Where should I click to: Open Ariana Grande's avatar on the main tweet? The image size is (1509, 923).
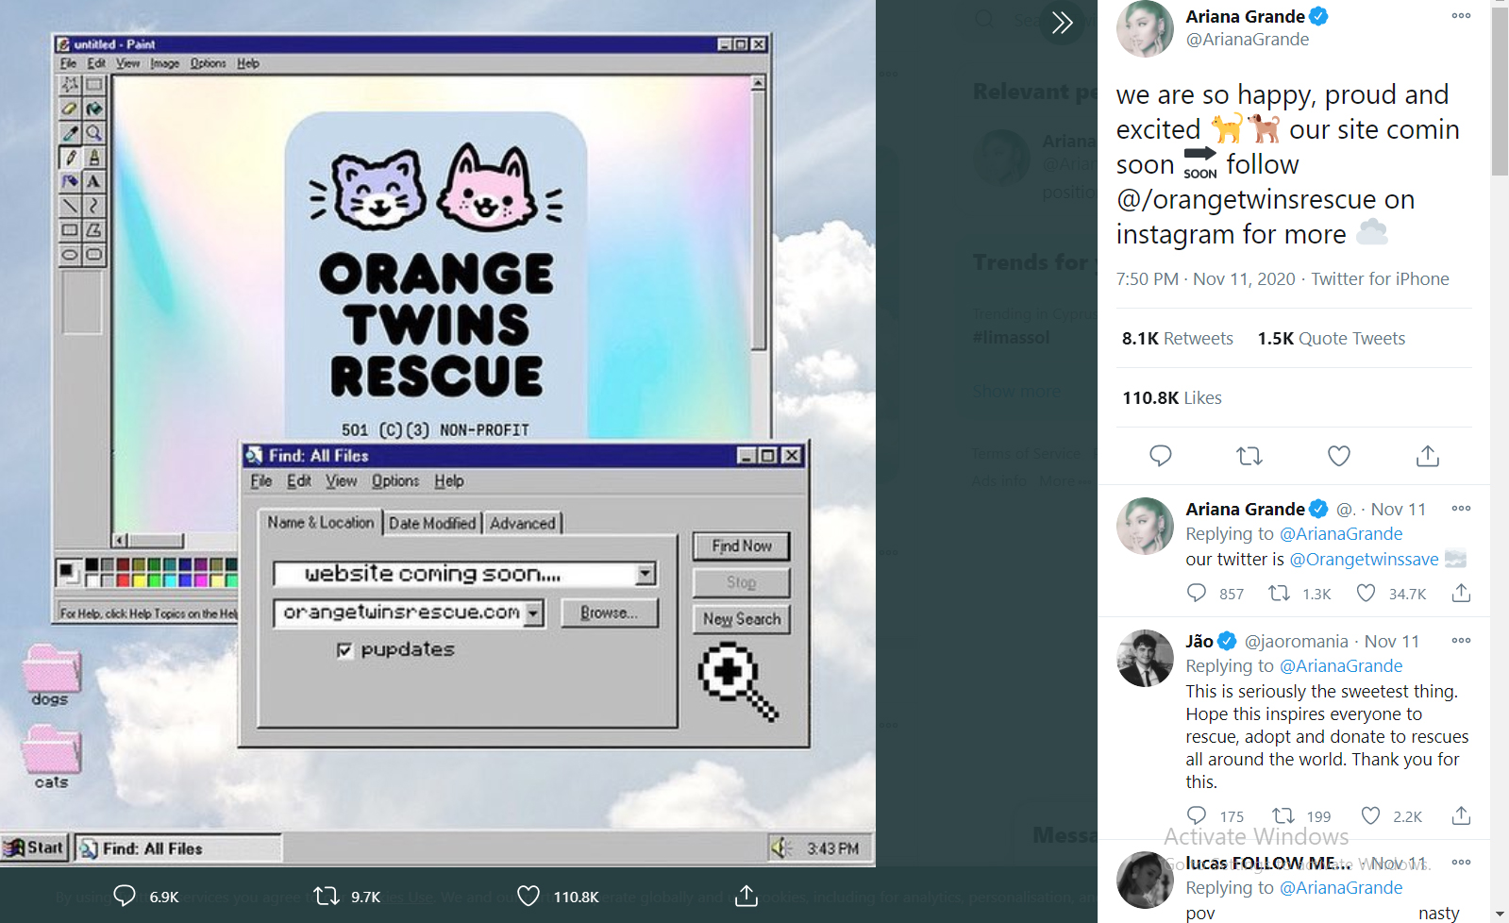(1145, 28)
